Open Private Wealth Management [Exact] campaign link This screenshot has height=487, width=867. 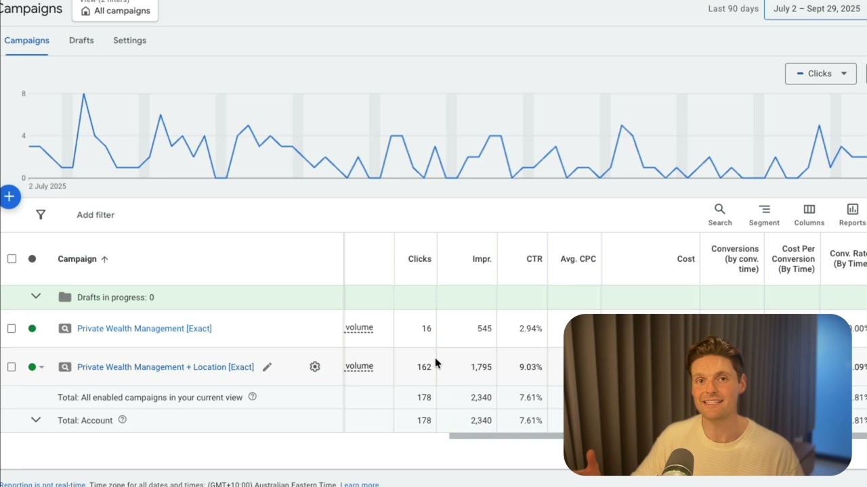pos(144,329)
